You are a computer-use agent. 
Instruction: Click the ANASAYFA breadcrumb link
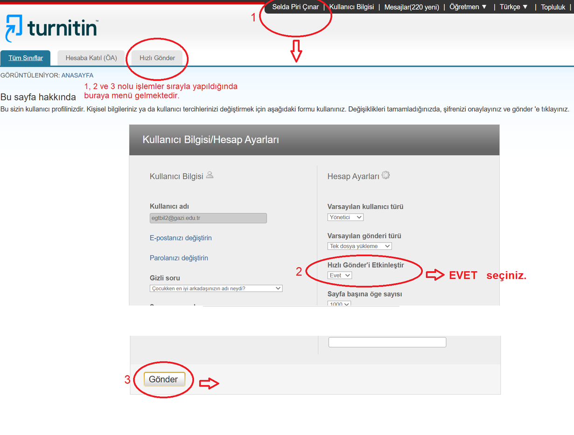(x=77, y=75)
